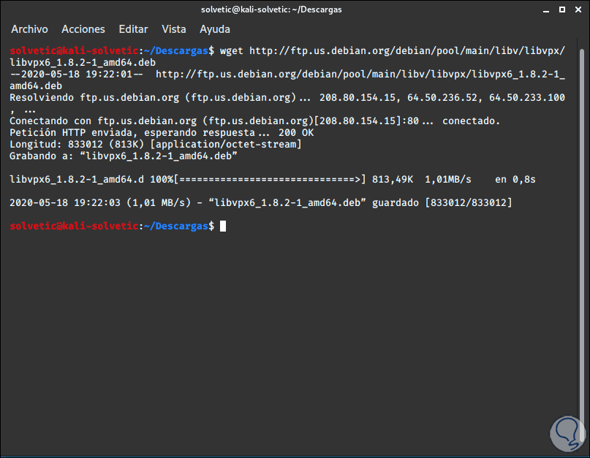Open the Archivo menu
590x458 pixels.
(x=29, y=29)
